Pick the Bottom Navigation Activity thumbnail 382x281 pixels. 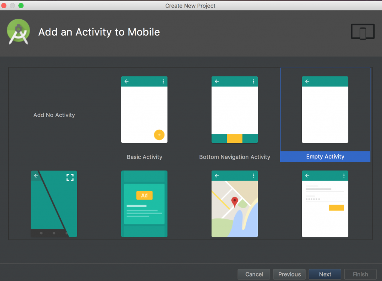pyautogui.click(x=235, y=110)
